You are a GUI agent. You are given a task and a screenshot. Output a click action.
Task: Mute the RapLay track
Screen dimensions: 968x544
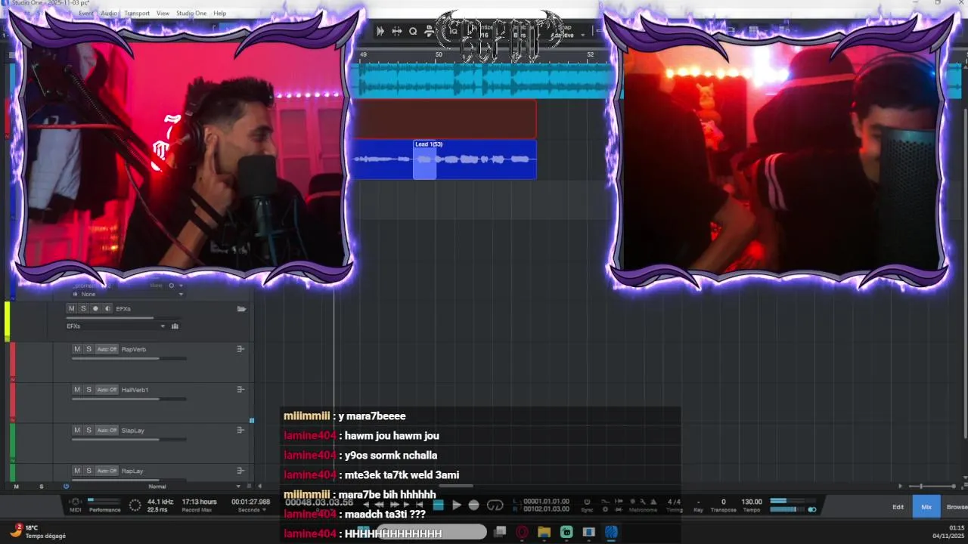click(76, 471)
